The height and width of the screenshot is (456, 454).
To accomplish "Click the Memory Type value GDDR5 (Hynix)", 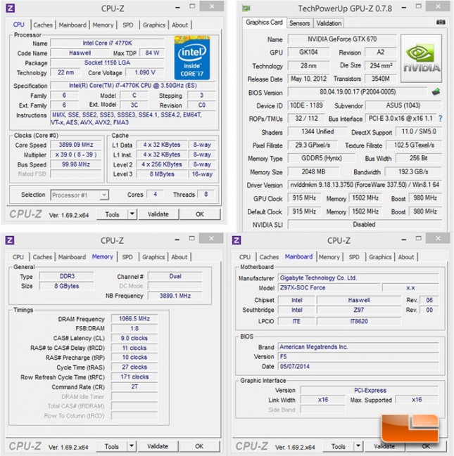I will pyautogui.click(x=322, y=158).
